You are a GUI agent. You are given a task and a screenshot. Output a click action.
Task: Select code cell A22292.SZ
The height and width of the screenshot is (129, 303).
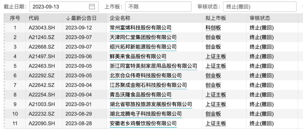click(x=42, y=76)
